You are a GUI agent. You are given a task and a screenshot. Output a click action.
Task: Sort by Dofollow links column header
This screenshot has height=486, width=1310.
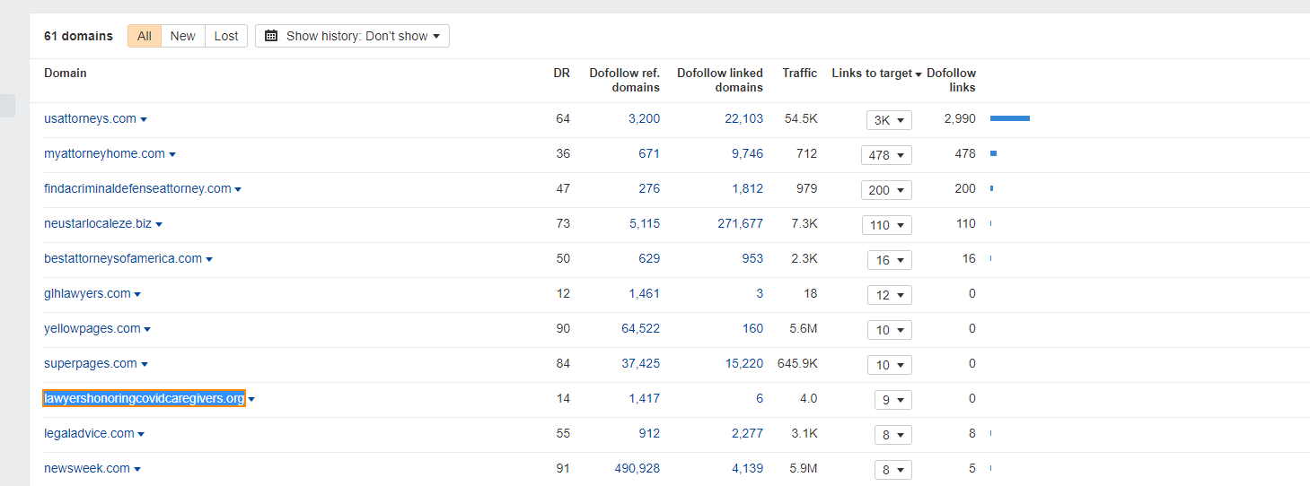[x=951, y=80]
